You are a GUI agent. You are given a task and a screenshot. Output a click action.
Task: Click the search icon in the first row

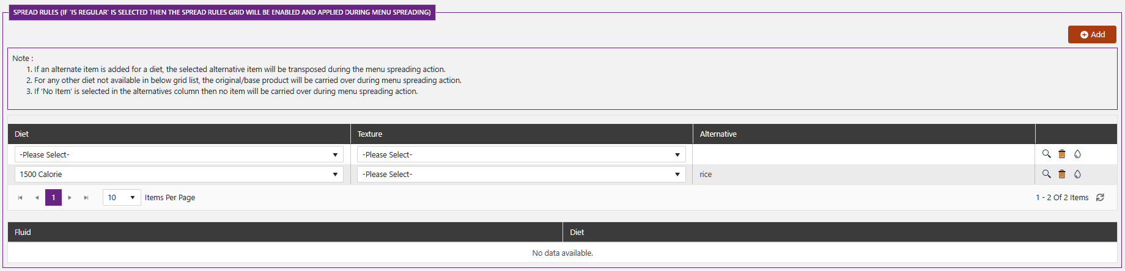1046,154
